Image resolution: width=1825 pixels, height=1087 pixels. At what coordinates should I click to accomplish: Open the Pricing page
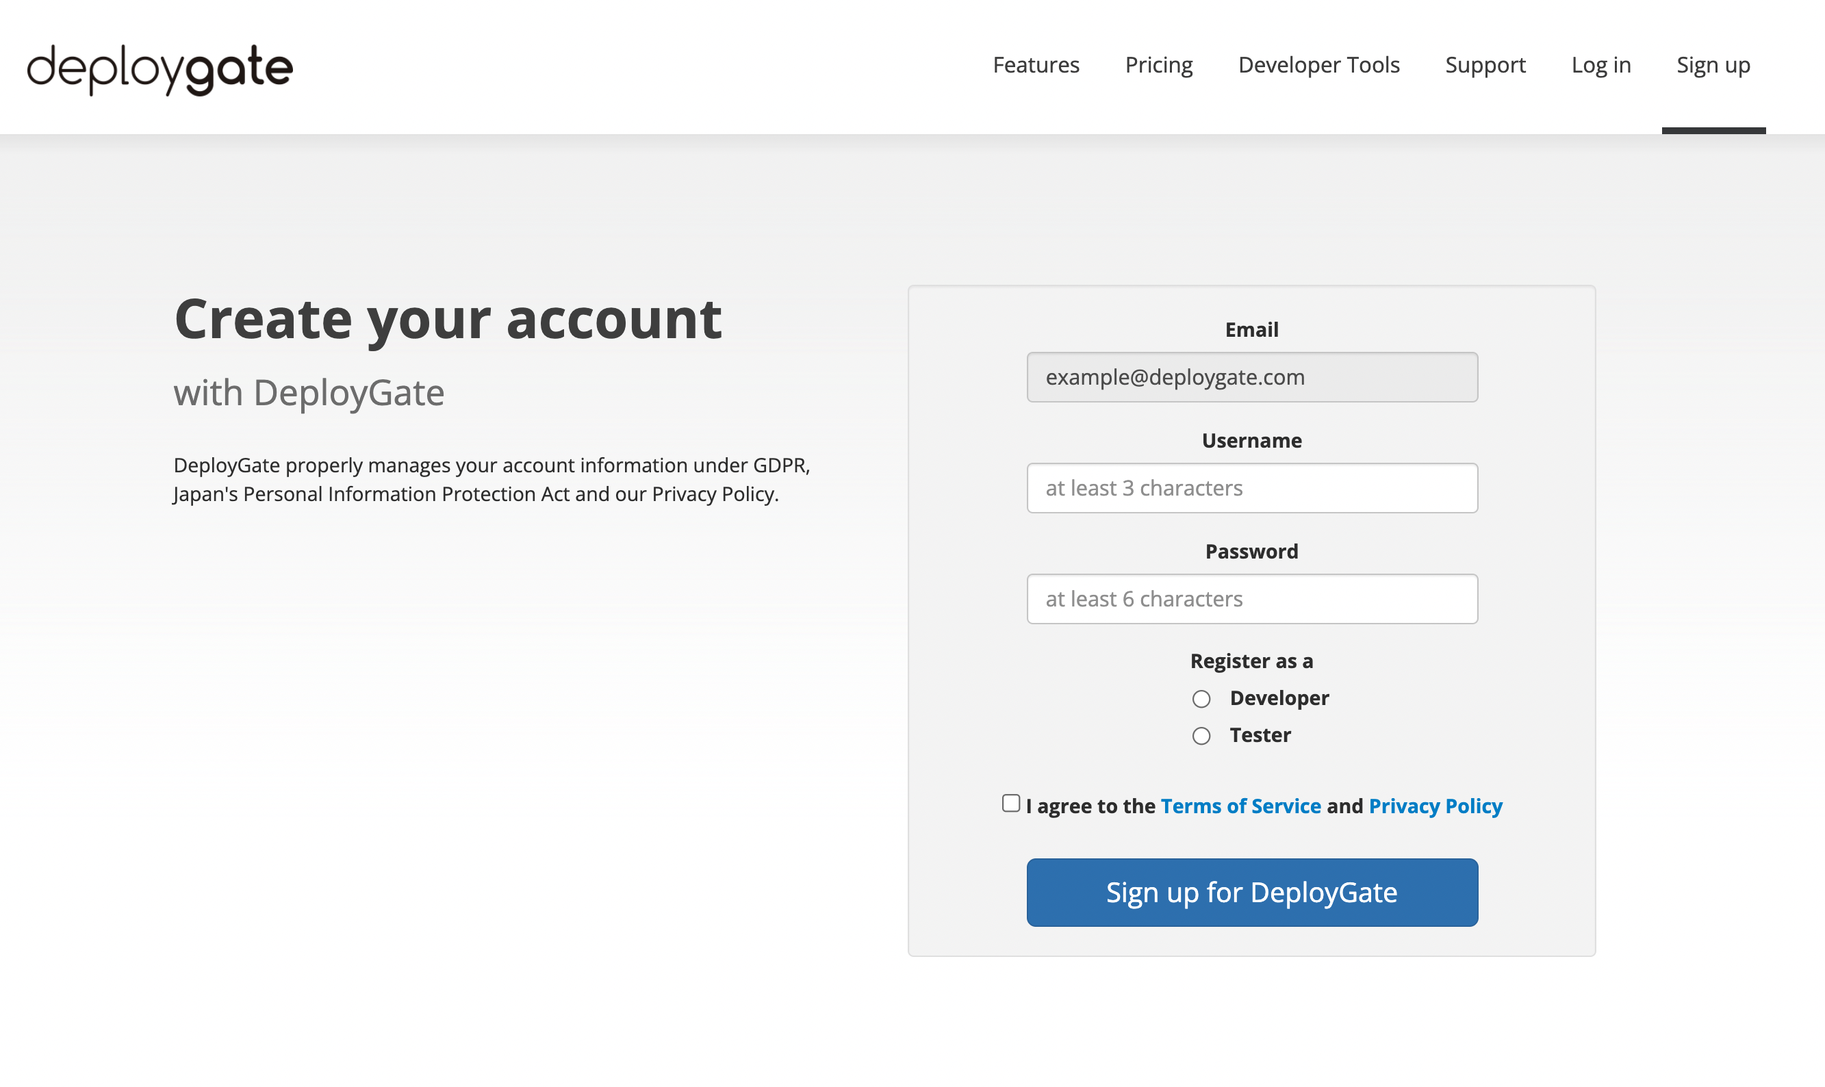[1158, 65]
